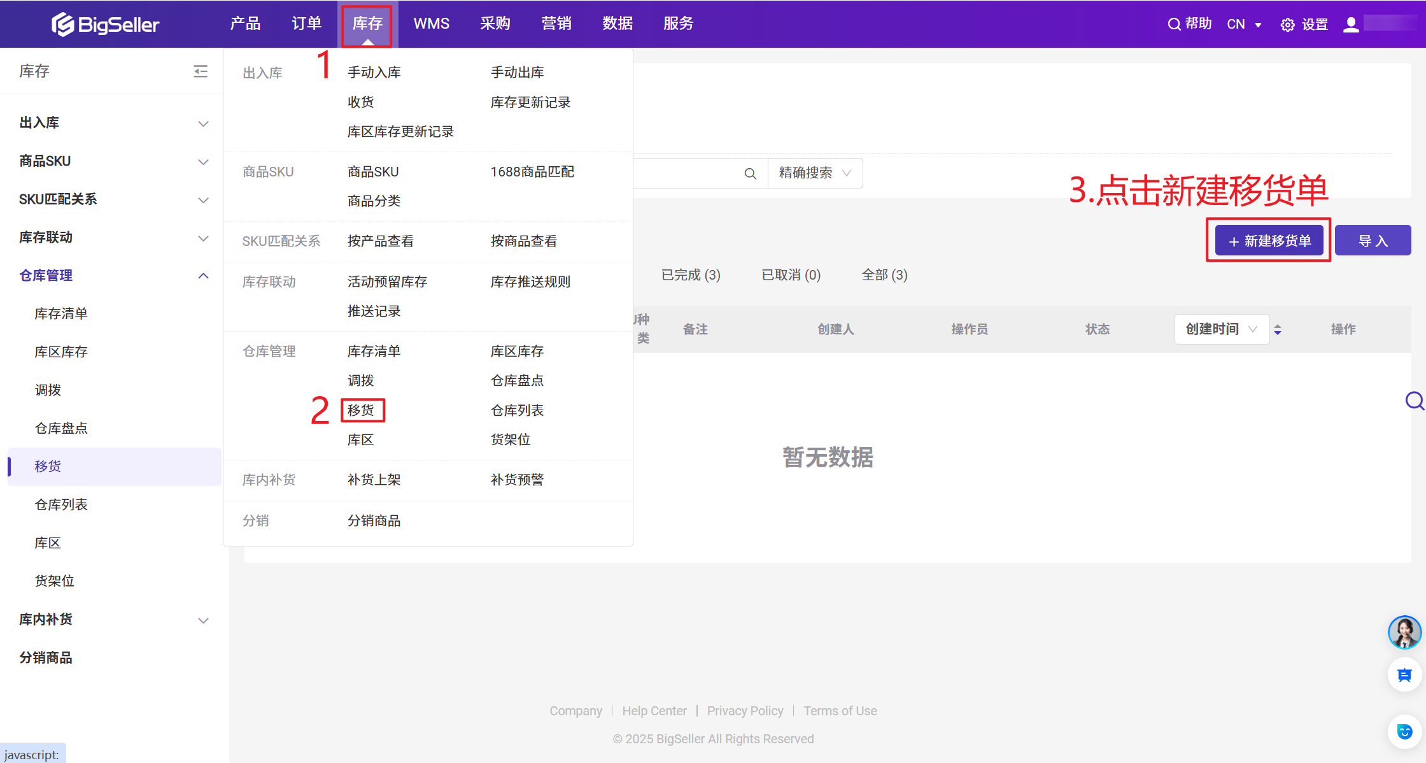Image resolution: width=1426 pixels, height=763 pixels.
Task: Open the 精确搜索 dropdown
Action: click(815, 173)
